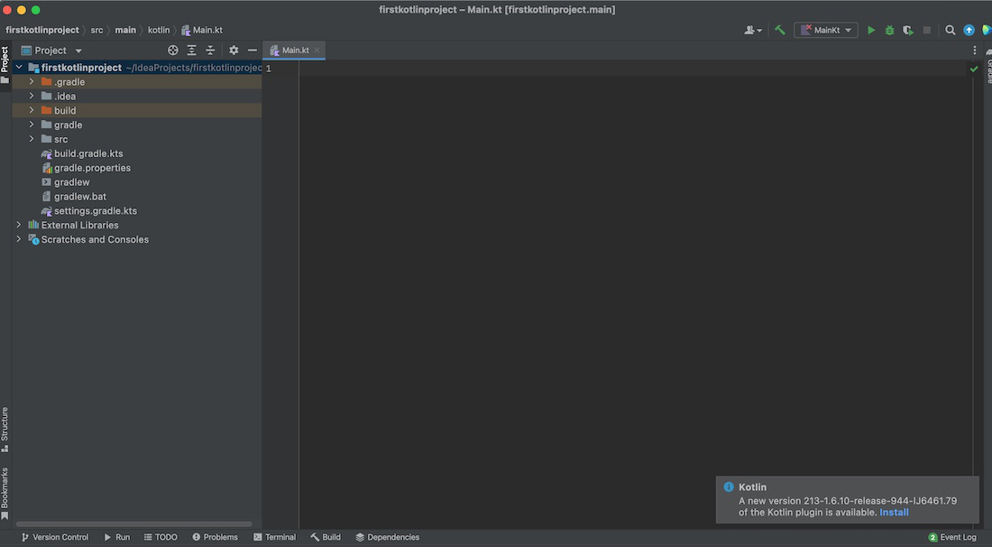This screenshot has height=547, width=992.
Task: Run MainKt with green play button
Action: (871, 30)
